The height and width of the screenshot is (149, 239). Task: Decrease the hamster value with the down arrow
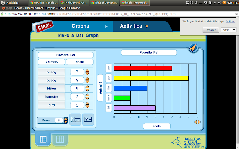[x=87, y=98]
